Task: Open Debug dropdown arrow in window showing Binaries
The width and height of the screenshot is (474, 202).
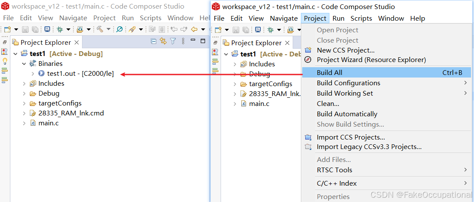Action: pyautogui.click(x=68, y=30)
